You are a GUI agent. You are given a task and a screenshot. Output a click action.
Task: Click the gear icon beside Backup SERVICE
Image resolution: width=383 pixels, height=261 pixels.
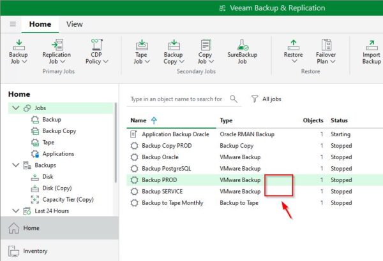coord(134,192)
